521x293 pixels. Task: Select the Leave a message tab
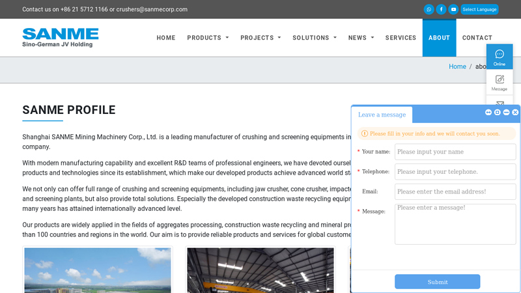click(382, 115)
